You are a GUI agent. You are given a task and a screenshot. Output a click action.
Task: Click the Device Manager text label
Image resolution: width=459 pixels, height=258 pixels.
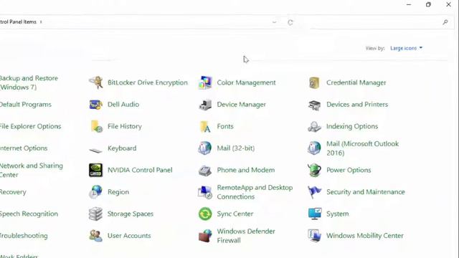[x=242, y=105]
